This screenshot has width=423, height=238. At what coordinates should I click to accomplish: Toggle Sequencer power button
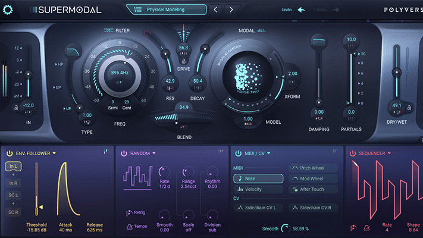pos(353,154)
